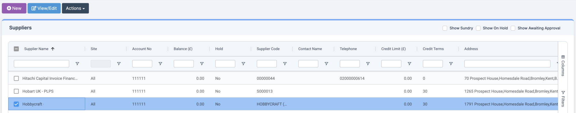Select the Hobbycraft supplier name cell
This screenshot has height=113, width=576.
(x=47, y=104)
